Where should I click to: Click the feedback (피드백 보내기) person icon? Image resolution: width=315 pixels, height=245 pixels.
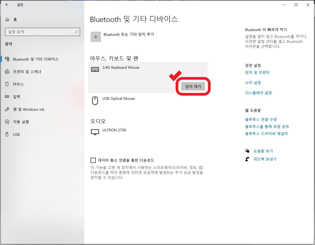pos(247,159)
